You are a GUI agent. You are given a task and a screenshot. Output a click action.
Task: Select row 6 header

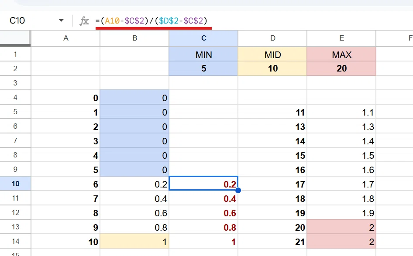15,126
